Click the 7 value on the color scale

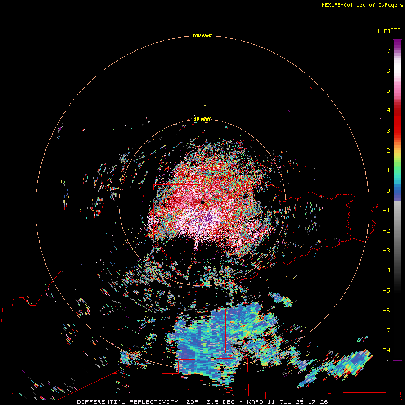tap(388, 50)
